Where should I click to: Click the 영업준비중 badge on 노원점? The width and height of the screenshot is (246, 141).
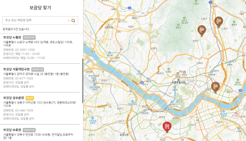point(29,38)
